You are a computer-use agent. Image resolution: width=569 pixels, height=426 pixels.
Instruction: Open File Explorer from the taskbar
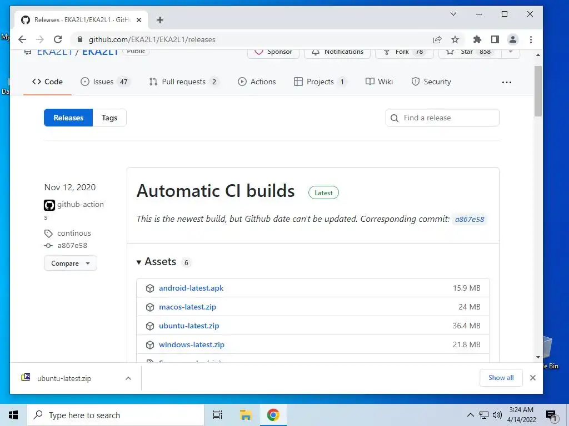click(246, 415)
